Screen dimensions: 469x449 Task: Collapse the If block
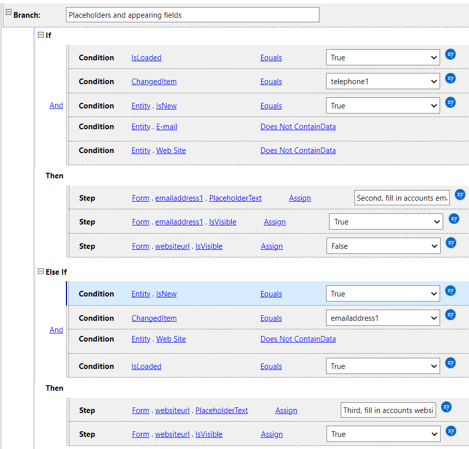coord(41,35)
